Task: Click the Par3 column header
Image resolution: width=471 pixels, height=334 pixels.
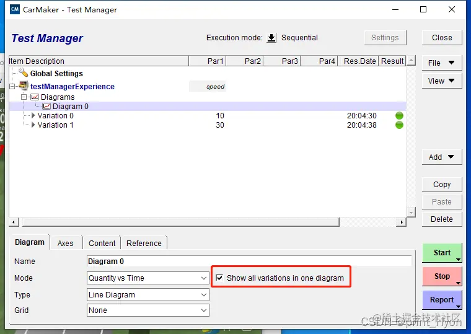Action: click(282, 61)
